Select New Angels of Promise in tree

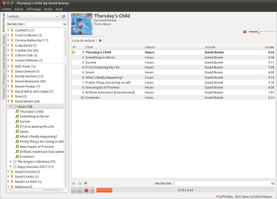coord(37,146)
